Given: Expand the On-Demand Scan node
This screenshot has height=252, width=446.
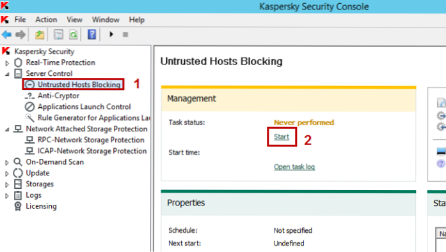Looking at the screenshot, I should [7, 163].
